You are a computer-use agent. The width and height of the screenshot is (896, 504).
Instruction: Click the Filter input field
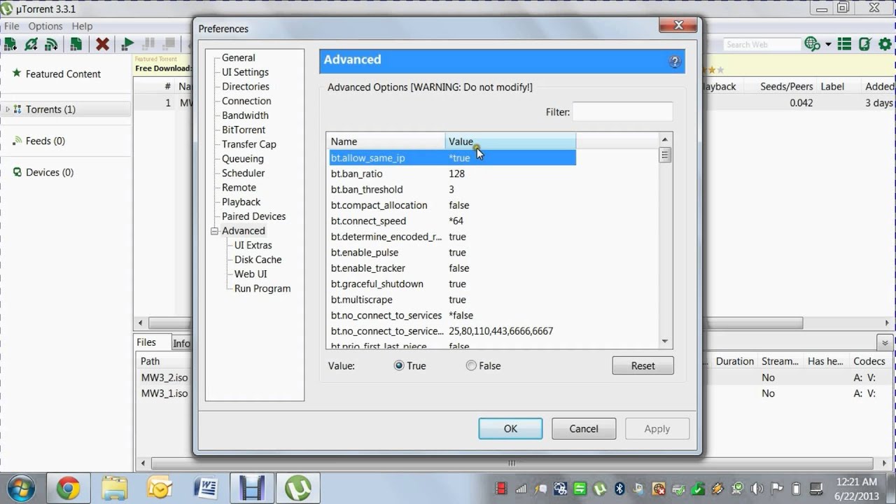pos(622,112)
